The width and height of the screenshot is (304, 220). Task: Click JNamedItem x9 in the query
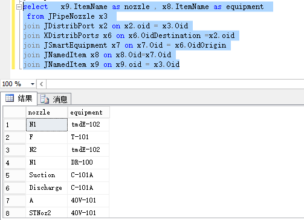click(x=71, y=64)
